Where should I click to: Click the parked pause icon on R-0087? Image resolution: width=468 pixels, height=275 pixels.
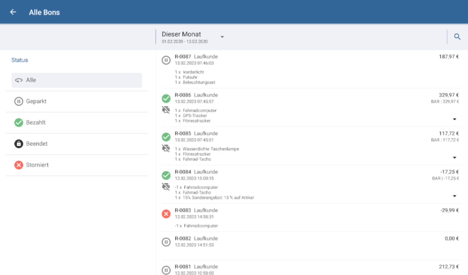coord(166,60)
